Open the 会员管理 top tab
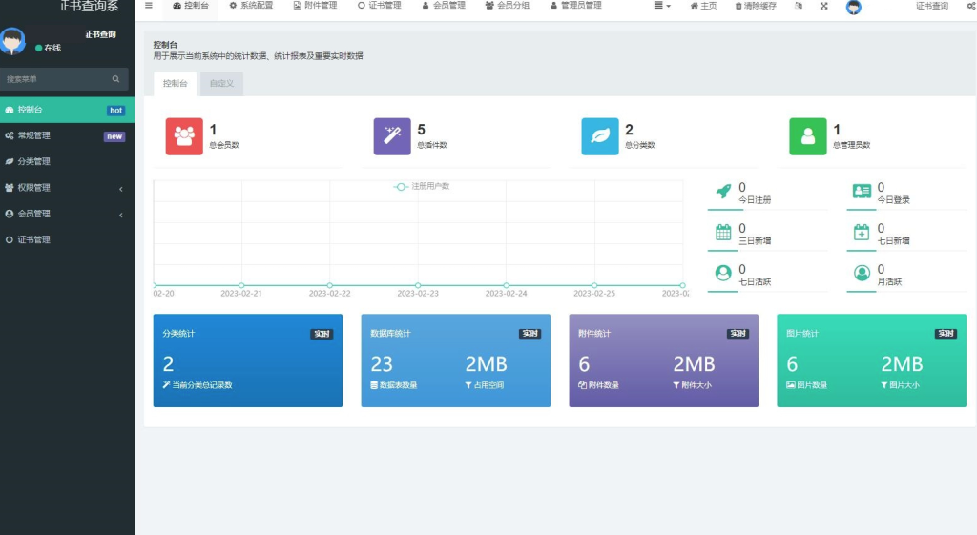The image size is (977, 535). [444, 6]
